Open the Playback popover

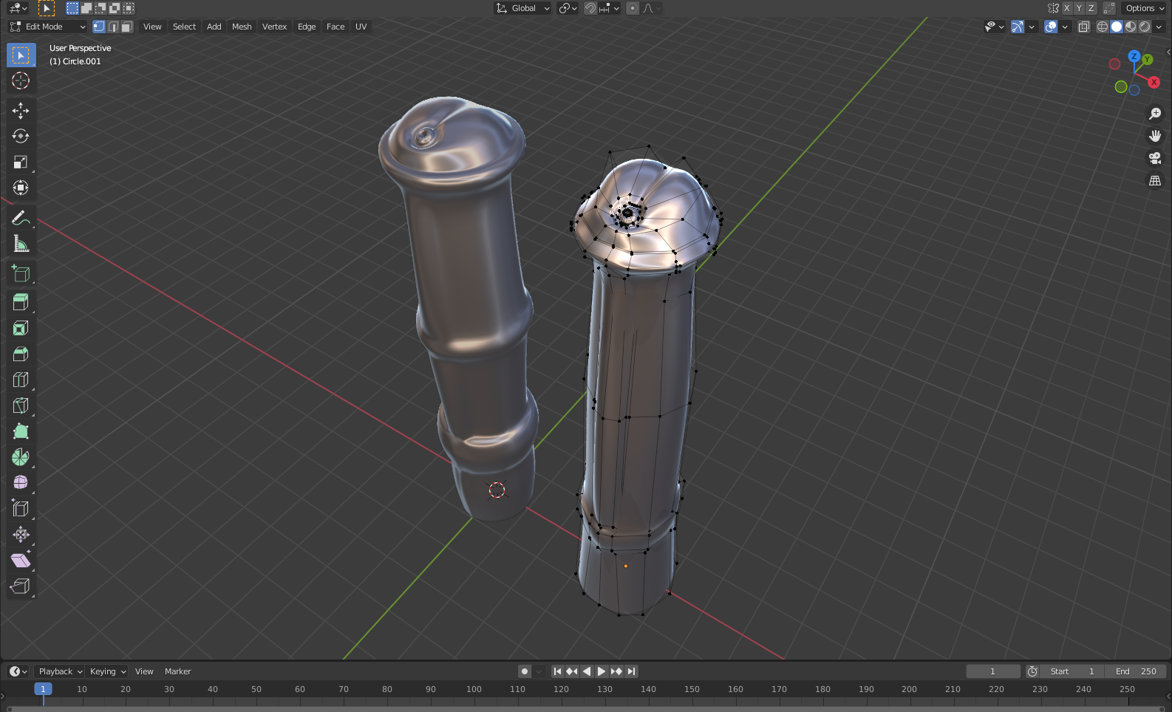pyautogui.click(x=60, y=671)
